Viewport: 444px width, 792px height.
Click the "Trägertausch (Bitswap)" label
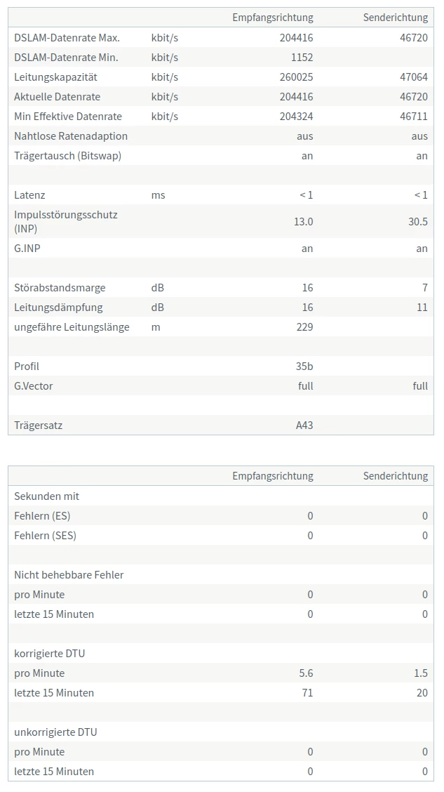click(67, 156)
